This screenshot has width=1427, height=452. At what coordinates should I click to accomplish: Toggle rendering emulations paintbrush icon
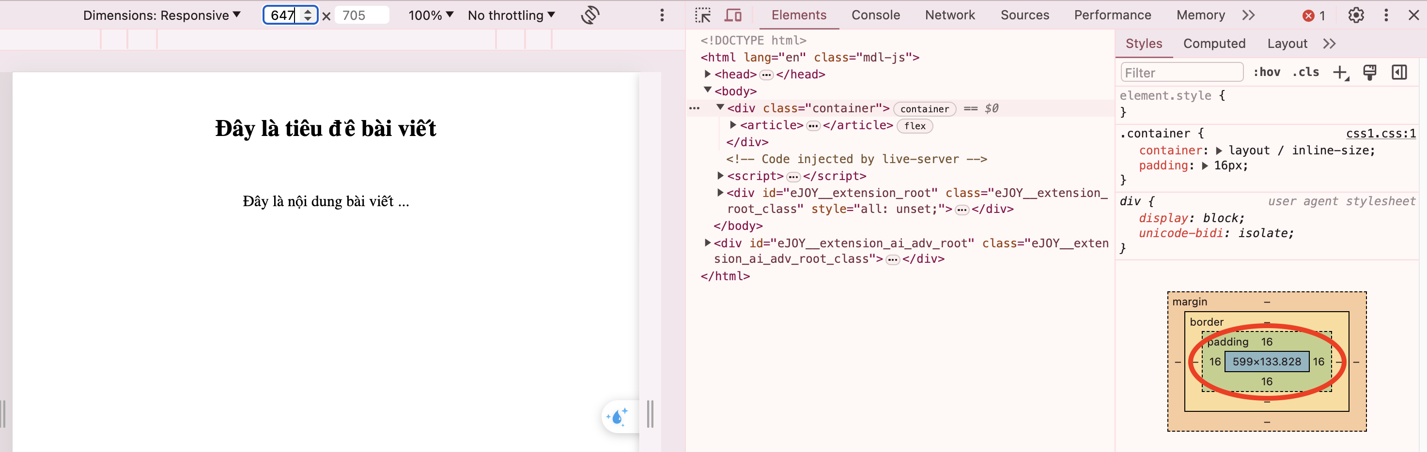[x=1370, y=73]
